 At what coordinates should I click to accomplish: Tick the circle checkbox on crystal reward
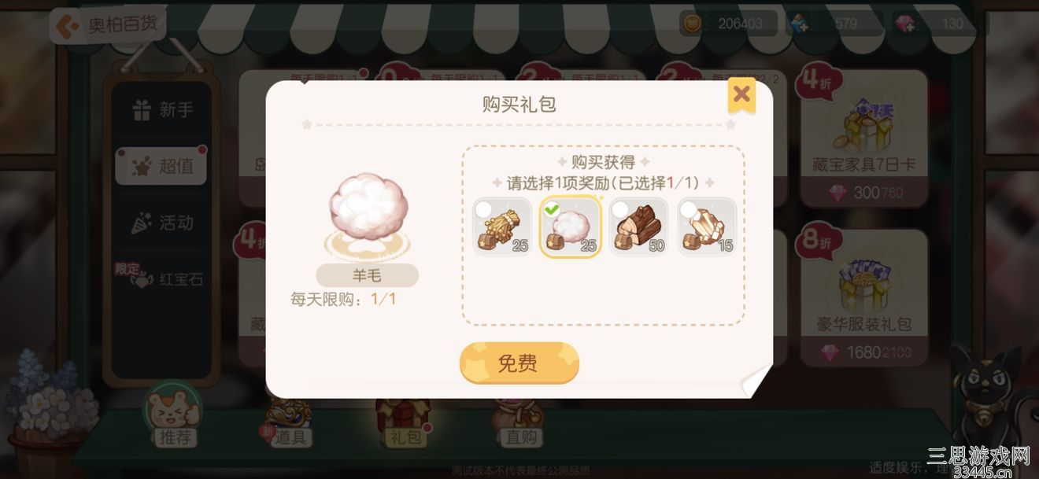pyautogui.click(x=689, y=209)
